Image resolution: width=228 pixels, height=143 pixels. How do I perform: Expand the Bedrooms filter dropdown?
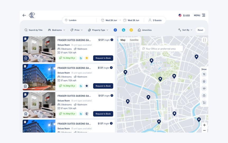[57, 30]
